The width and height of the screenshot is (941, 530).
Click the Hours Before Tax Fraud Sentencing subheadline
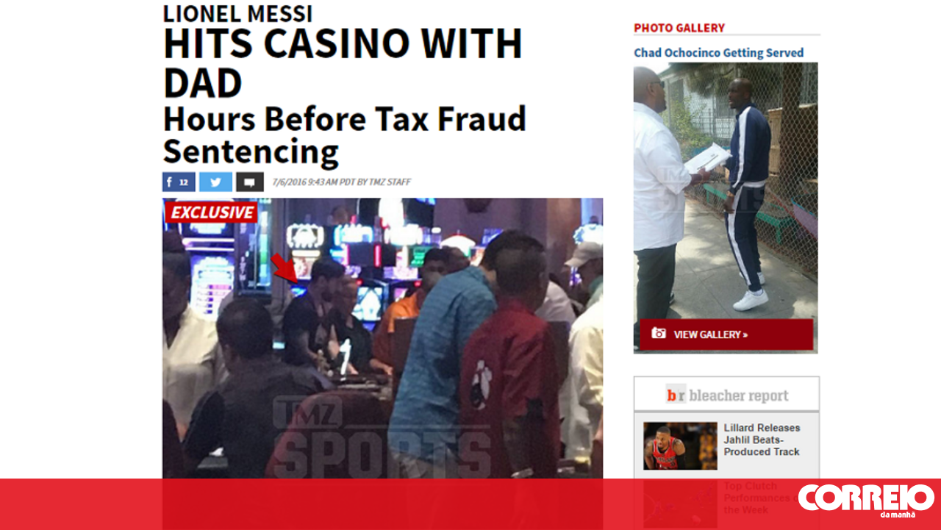pos(345,135)
